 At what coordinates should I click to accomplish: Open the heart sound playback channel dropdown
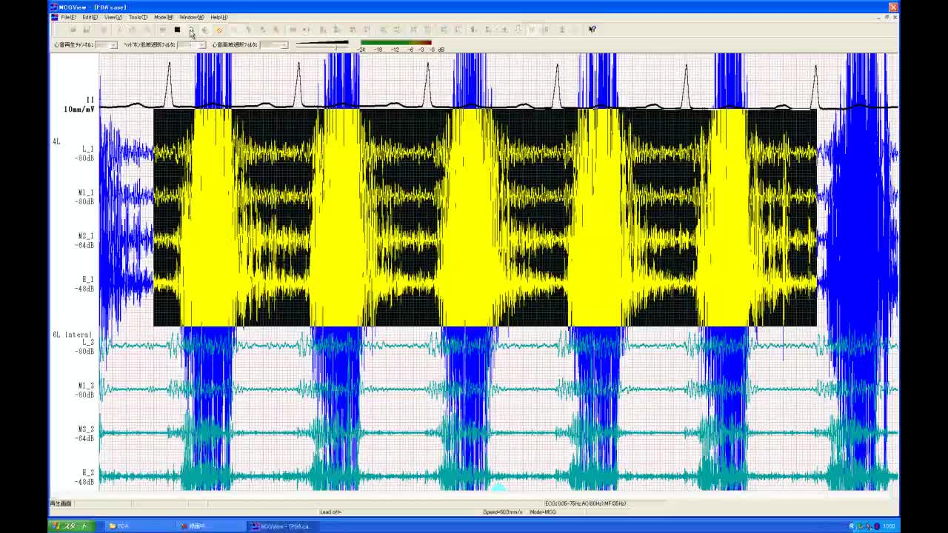click(x=113, y=45)
